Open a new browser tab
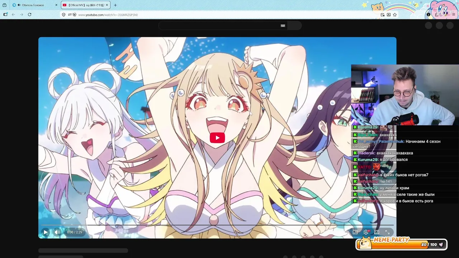 (115, 5)
